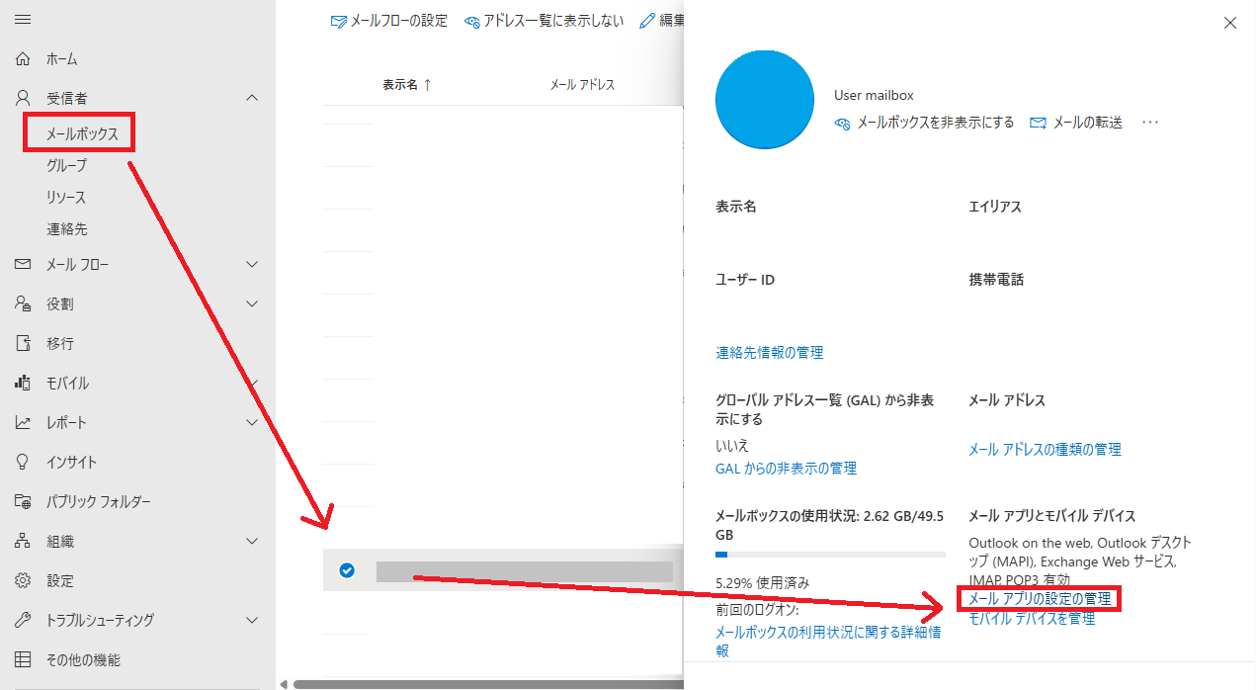Open the more options ellipsis icon

[1149, 123]
